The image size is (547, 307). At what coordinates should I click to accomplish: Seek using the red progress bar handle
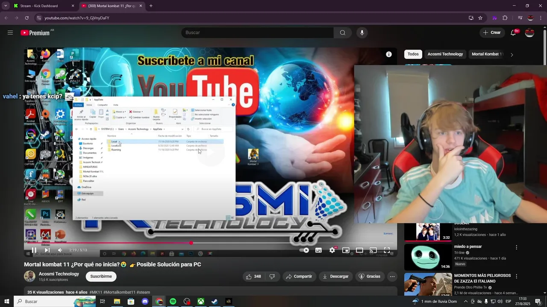(x=191, y=243)
